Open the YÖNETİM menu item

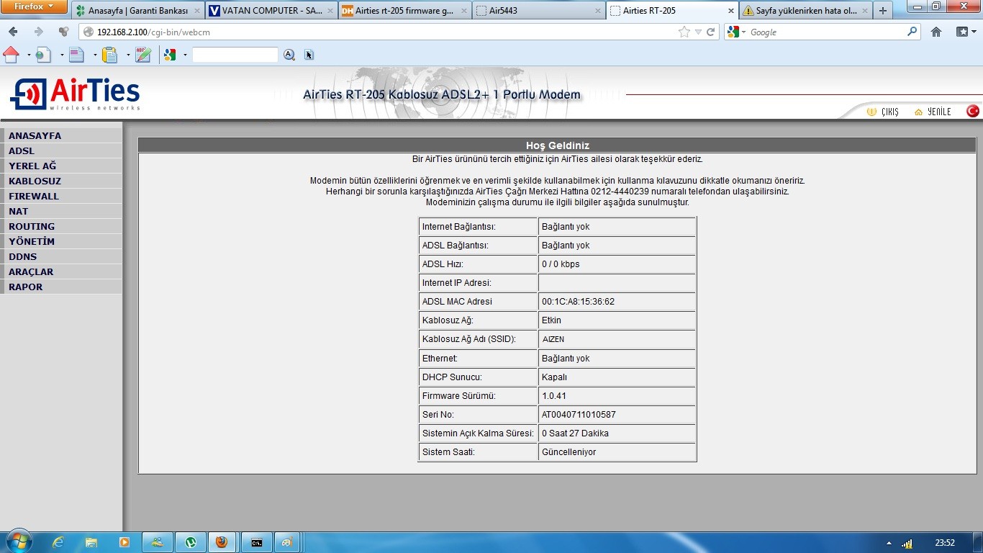(x=61, y=241)
